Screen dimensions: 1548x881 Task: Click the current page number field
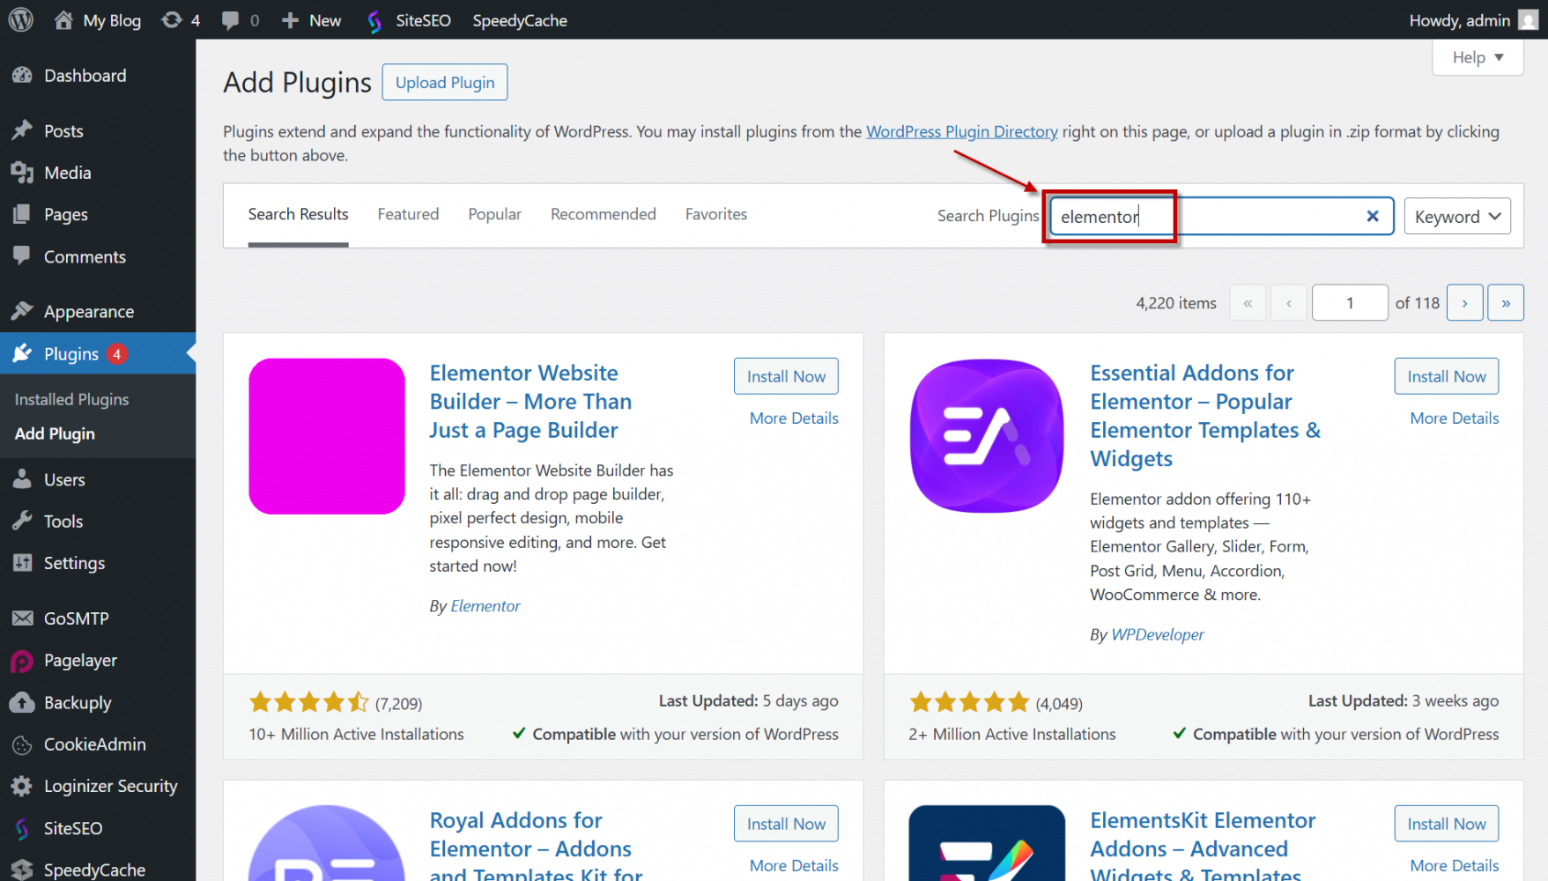[1349, 303]
